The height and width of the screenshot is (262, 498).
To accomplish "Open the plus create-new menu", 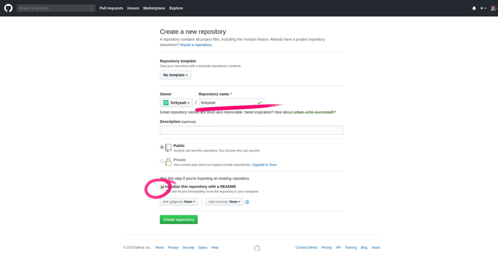I will click(483, 8).
